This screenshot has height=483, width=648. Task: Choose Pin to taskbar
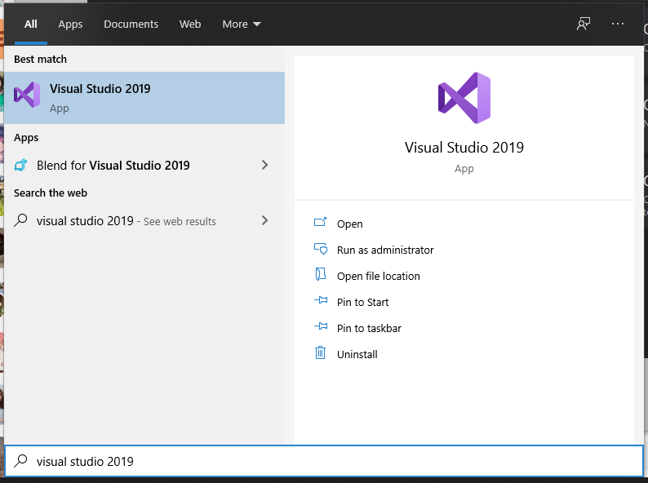pos(369,328)
